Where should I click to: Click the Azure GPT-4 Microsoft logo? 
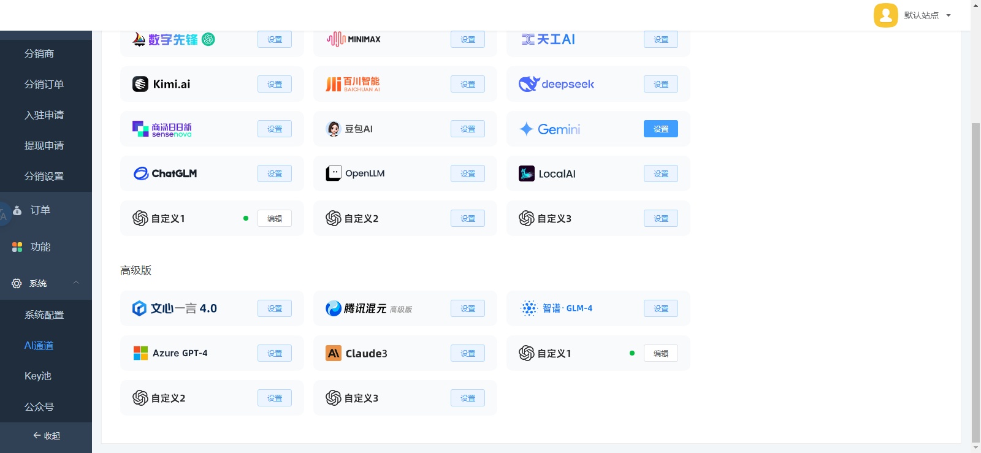click(x=140, y=353)
